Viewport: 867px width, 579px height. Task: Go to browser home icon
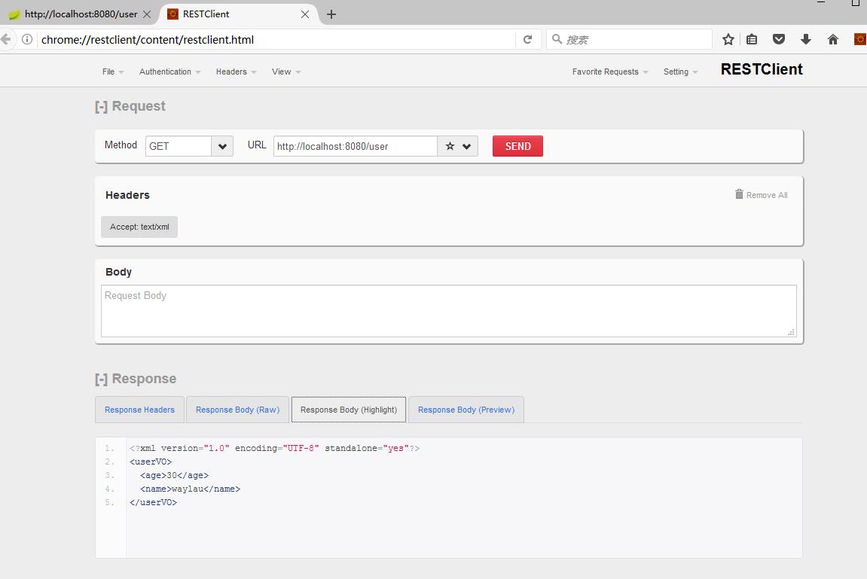[832, 39]
